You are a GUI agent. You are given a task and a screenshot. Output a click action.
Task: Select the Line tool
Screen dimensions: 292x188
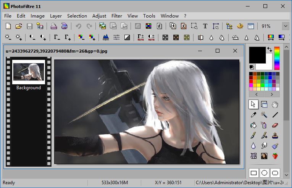click(275, 115)
